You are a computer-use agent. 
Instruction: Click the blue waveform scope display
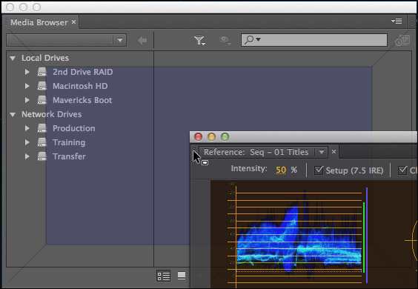299,235
